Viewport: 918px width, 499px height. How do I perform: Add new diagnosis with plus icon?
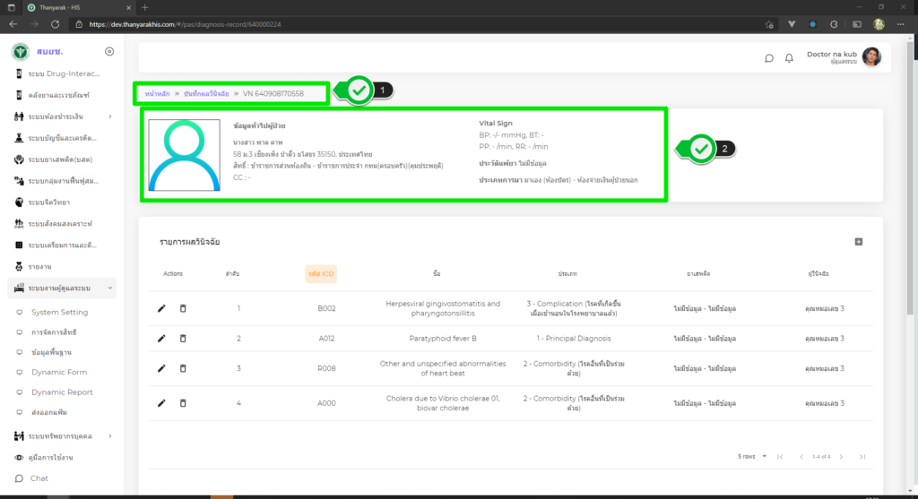858,242
